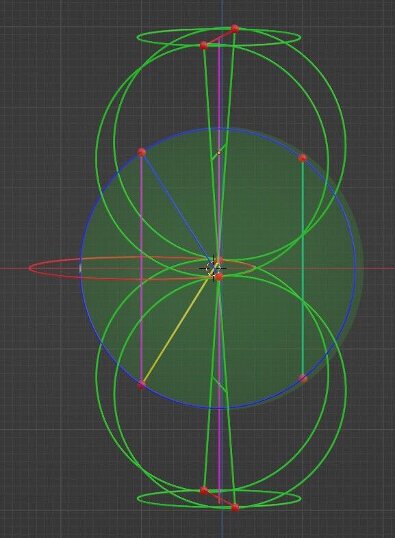Image resolution: width=395 pixels, height=538 pixels.
Task: Select the short red edge on the bottom green ellipse
Action: point(219,499)
